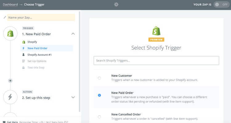Click the Get Help link
Viewport: 231px width, 123px height.
pyautogui.click(x=11, y=121)
